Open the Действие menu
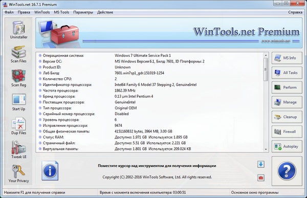 pyautogui.click(x=105, y=12)
